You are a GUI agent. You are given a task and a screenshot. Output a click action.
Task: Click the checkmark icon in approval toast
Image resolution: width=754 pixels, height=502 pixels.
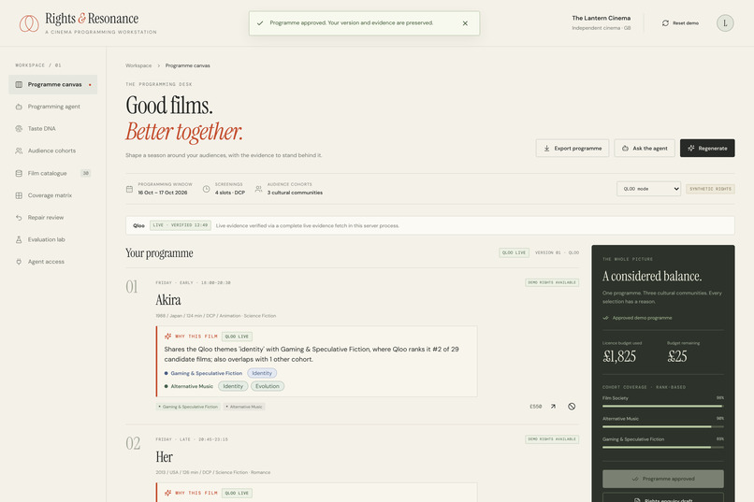260,23
